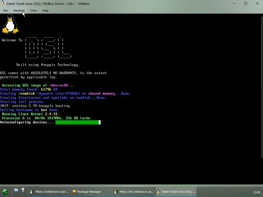The image size is (263, 197).
Task: Click the DSL ASCII art logo
Action: 49,47
